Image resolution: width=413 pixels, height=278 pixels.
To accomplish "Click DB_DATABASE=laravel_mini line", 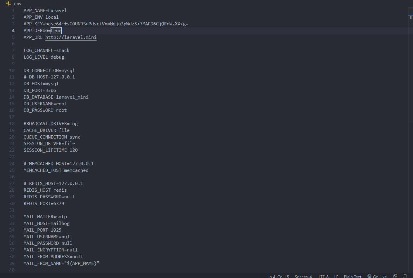I will point(56,97).
